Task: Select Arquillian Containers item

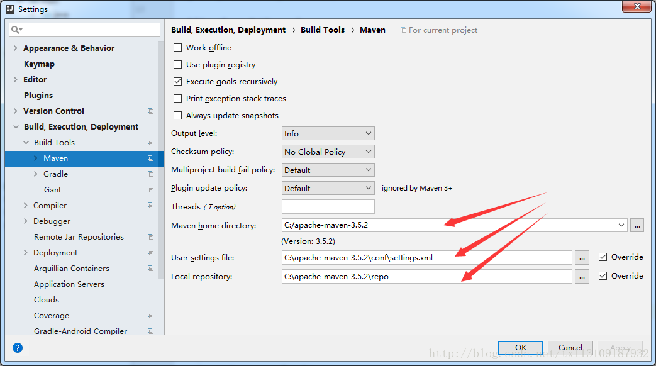Action: pyautogui.click(x=72, y=268)
